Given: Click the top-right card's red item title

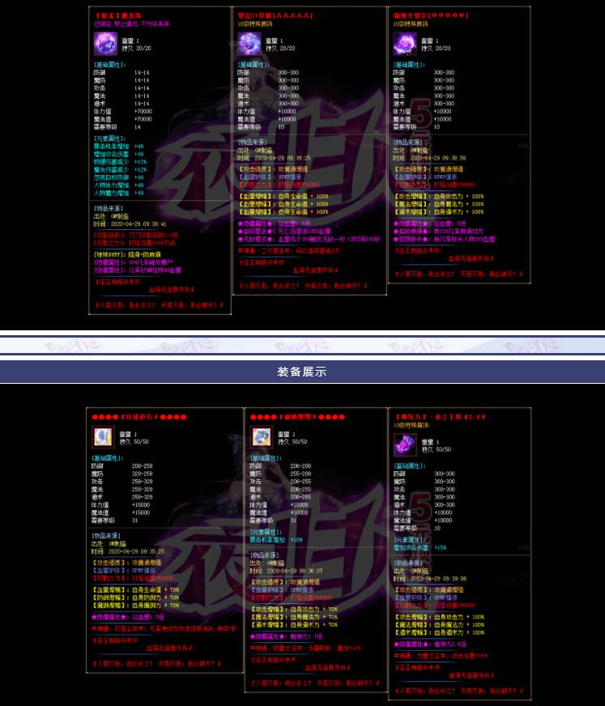Looking at the screenshot, I should click(x=422, y=15).
